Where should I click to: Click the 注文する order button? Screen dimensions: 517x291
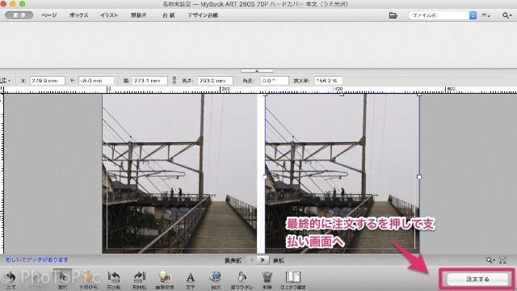point(477,279)
